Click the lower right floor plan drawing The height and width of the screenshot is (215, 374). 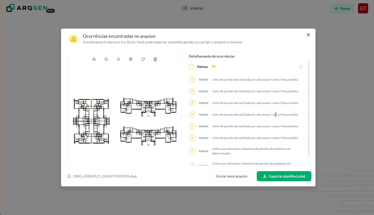point(148,136)
